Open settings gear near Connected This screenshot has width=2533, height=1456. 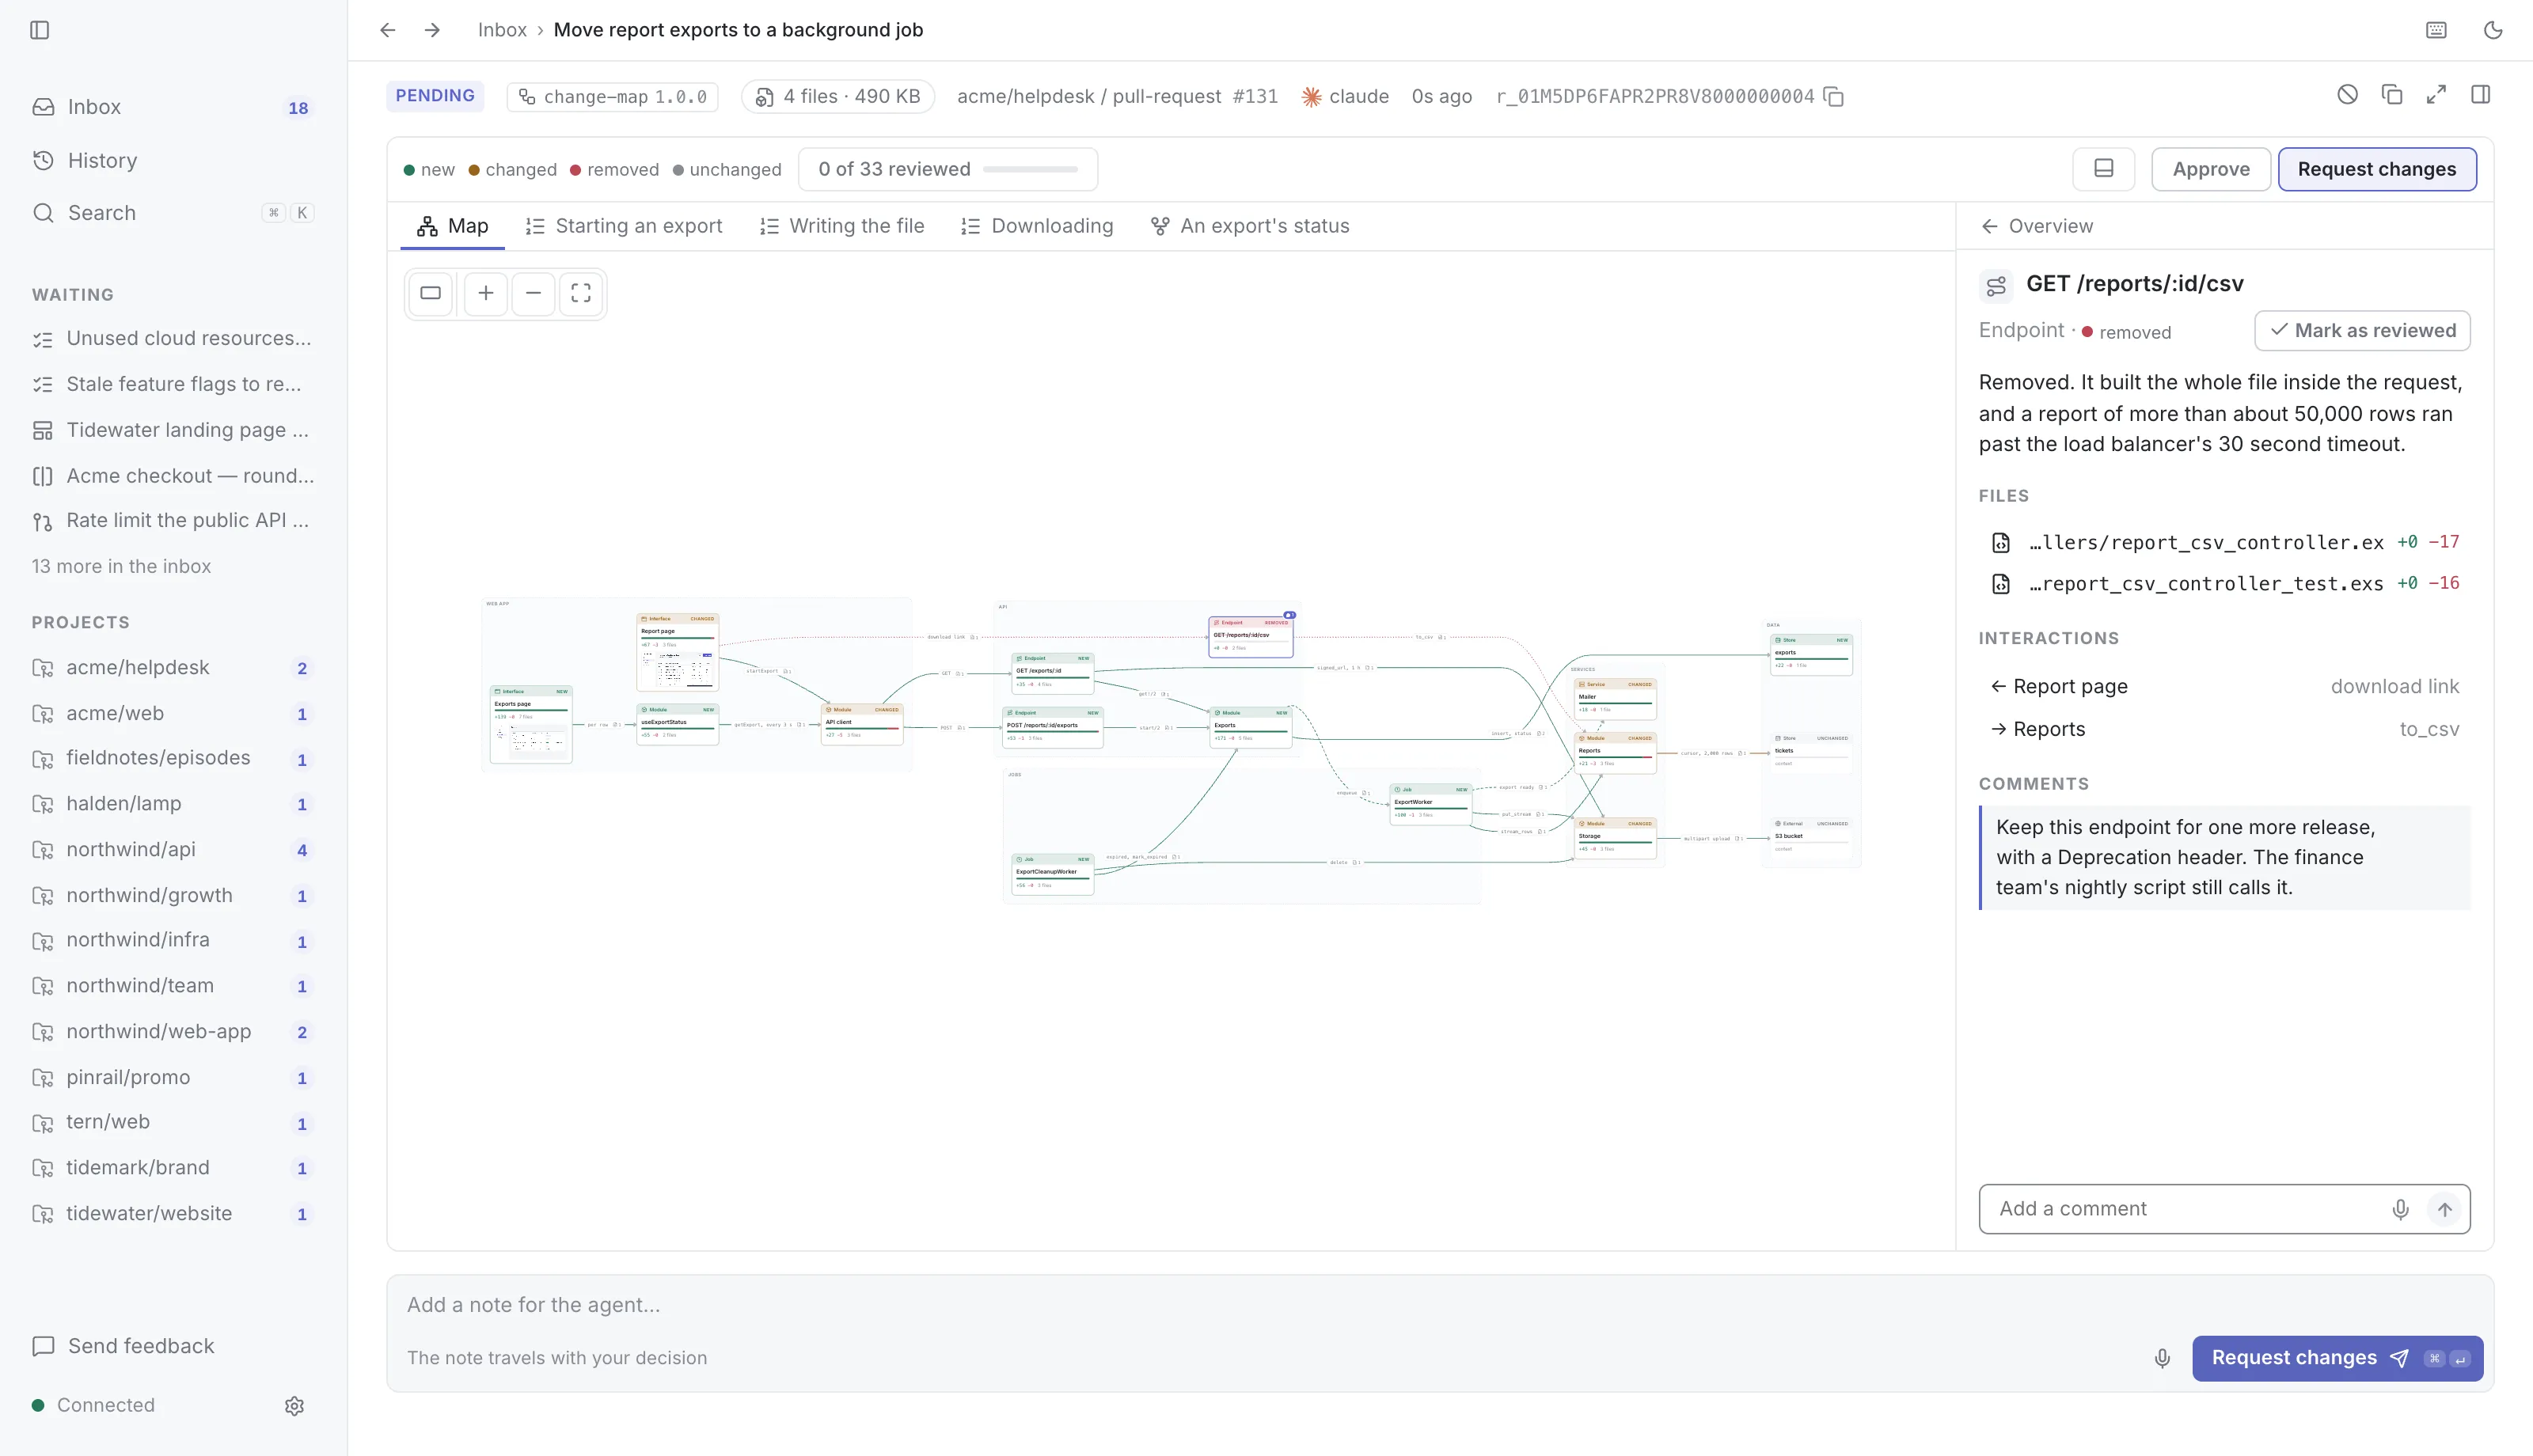pos(294,1405)
